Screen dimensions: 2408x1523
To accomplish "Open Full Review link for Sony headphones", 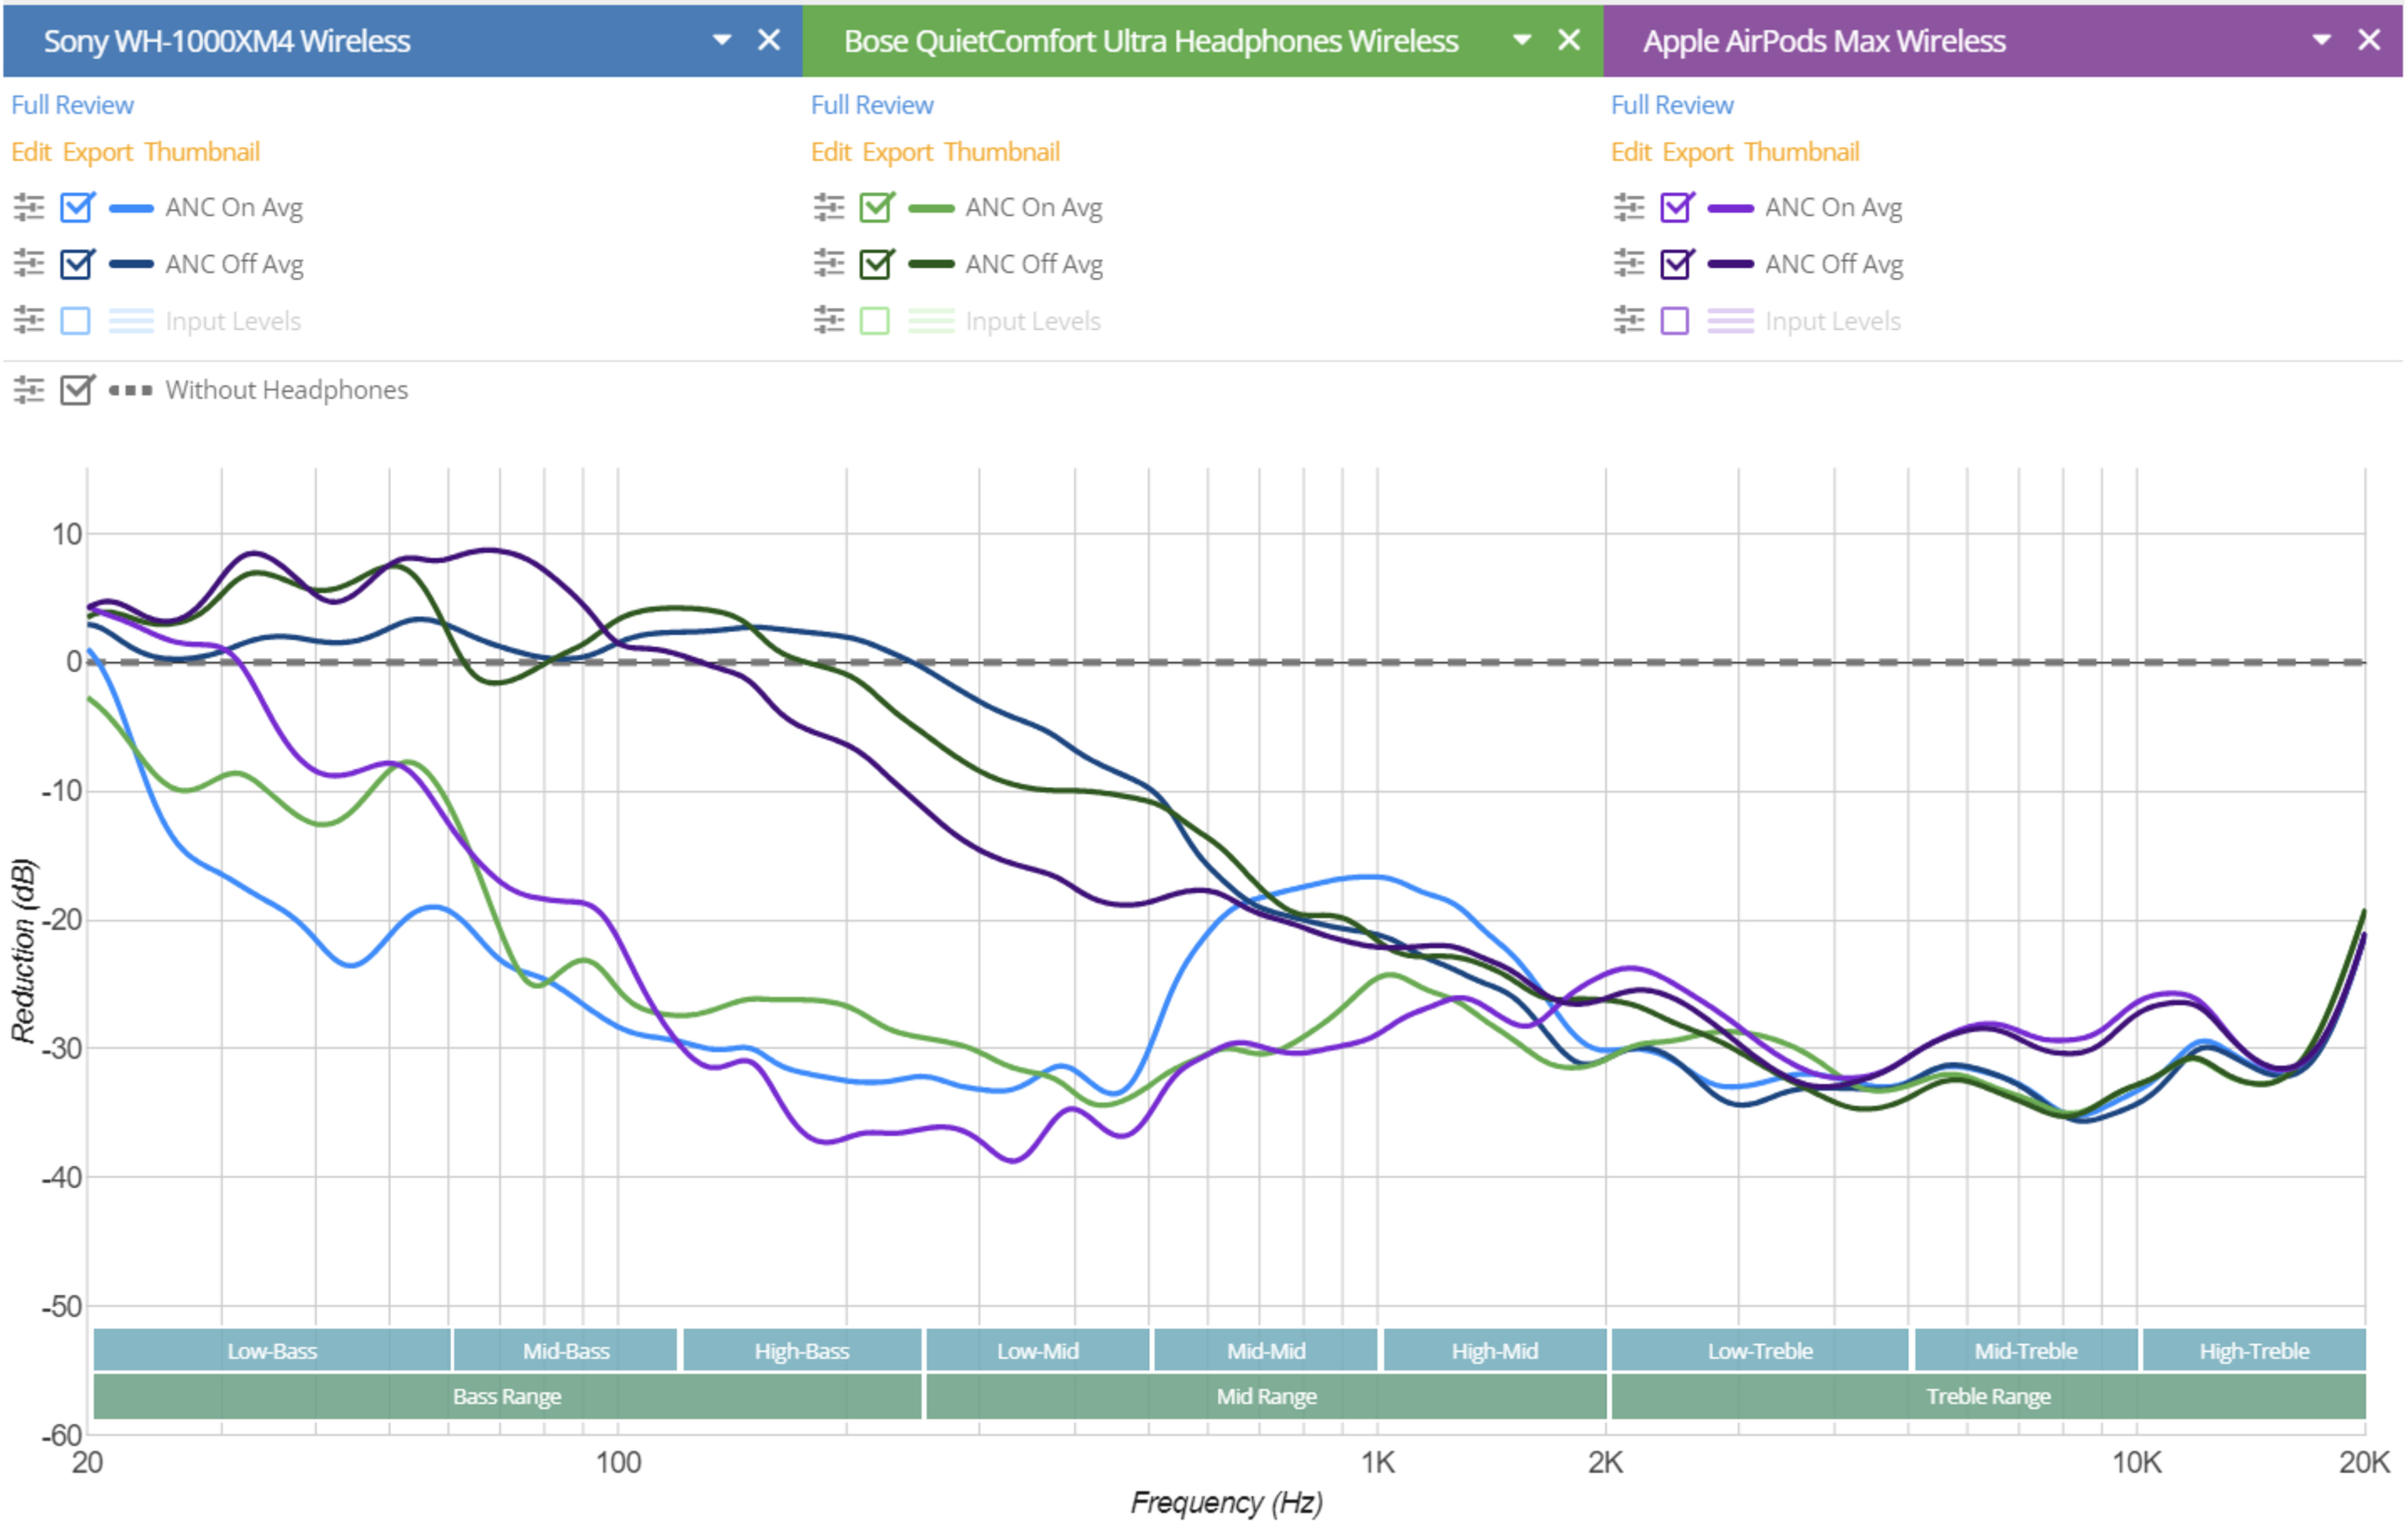I will pyautogui.click(x=72, y=105).
